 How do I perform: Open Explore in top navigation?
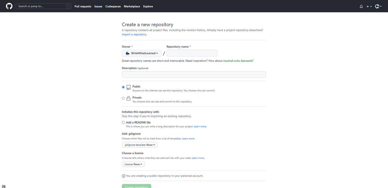tap(148, 6)
